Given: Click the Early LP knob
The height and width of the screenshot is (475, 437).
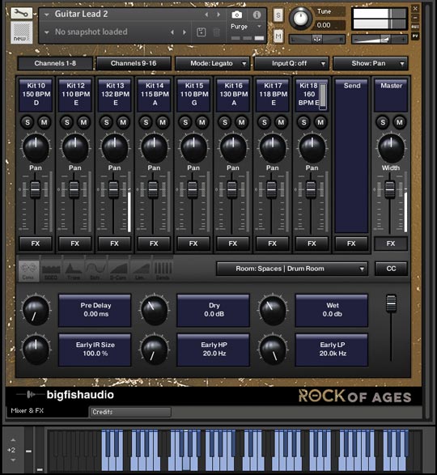Looking at the screenshot, I should (273, 350).
